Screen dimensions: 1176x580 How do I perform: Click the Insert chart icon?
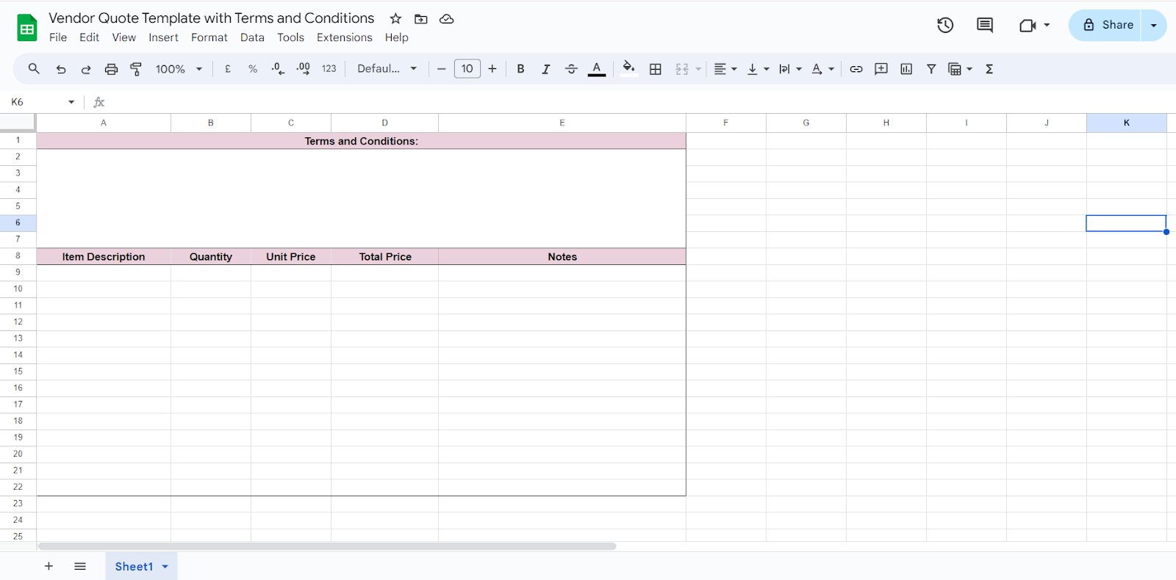(906, 69)
